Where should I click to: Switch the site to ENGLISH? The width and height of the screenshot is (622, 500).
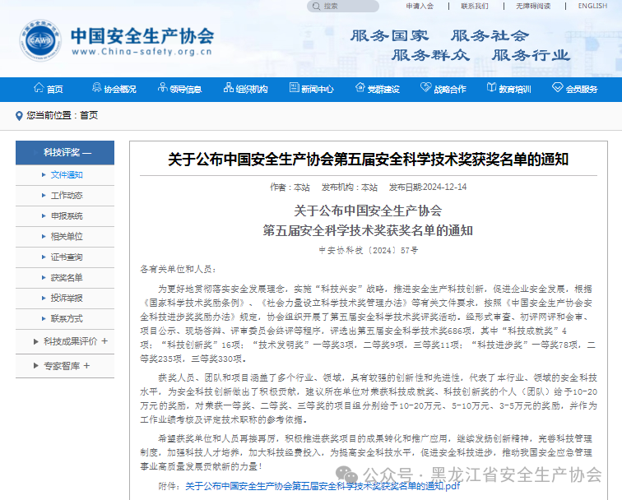[x=592, y=6]
